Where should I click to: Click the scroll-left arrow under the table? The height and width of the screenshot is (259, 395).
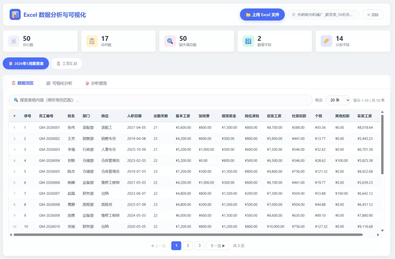pos(11,234)
